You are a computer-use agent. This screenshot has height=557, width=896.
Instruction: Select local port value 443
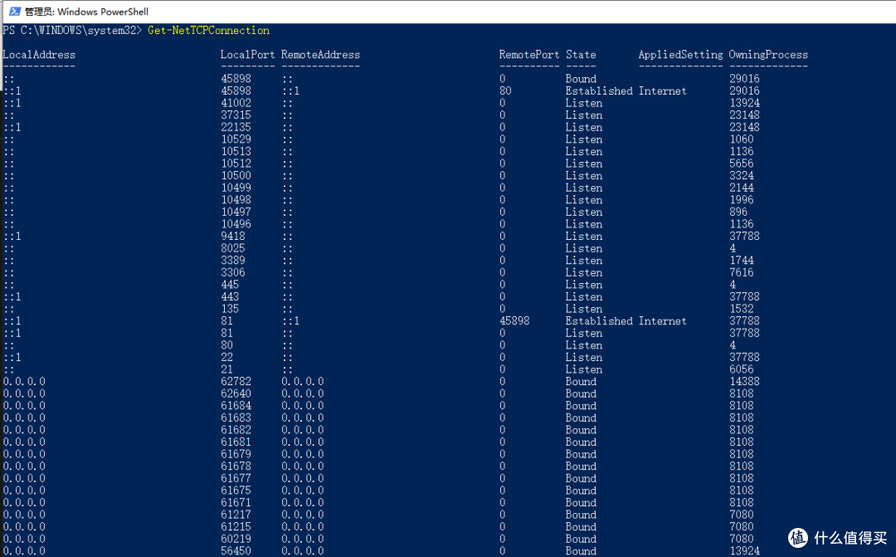click(230, 297)
